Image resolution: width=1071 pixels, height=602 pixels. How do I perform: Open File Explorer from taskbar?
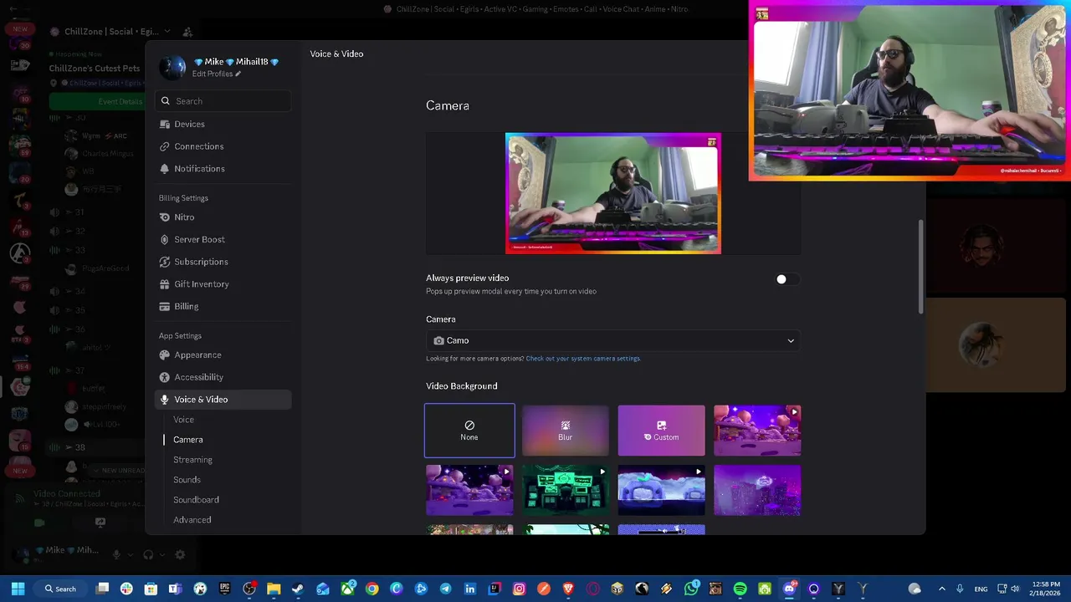click(x=274, y=589)
